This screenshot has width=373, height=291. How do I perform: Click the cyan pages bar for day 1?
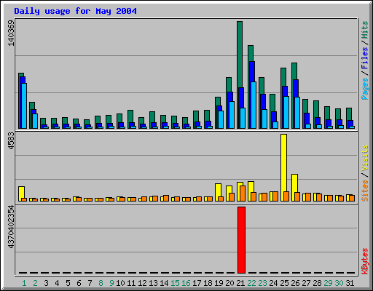[24, 105]
